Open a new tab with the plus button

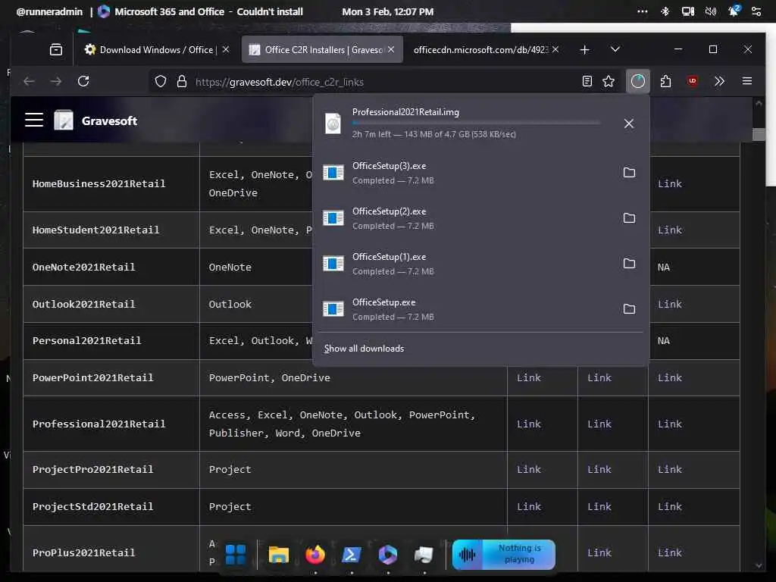pyautogui.click(x=584, y=49)
